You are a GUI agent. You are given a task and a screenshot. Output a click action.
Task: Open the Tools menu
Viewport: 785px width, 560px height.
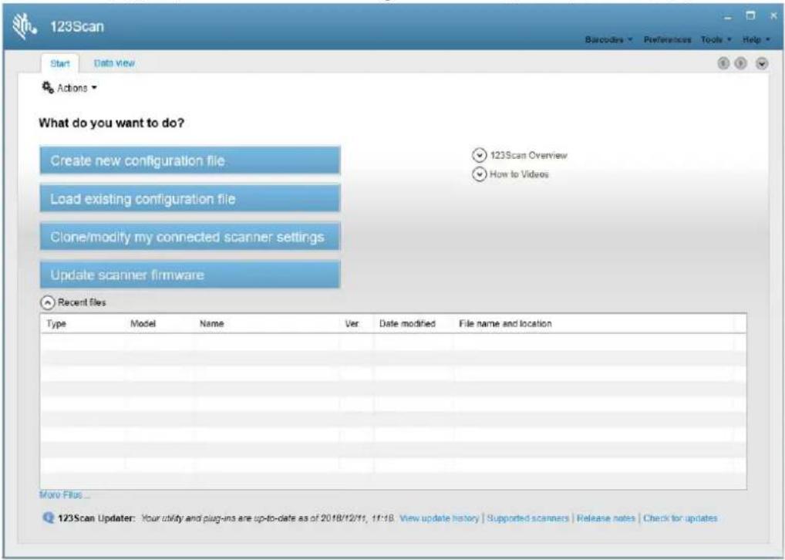point(716,39)
